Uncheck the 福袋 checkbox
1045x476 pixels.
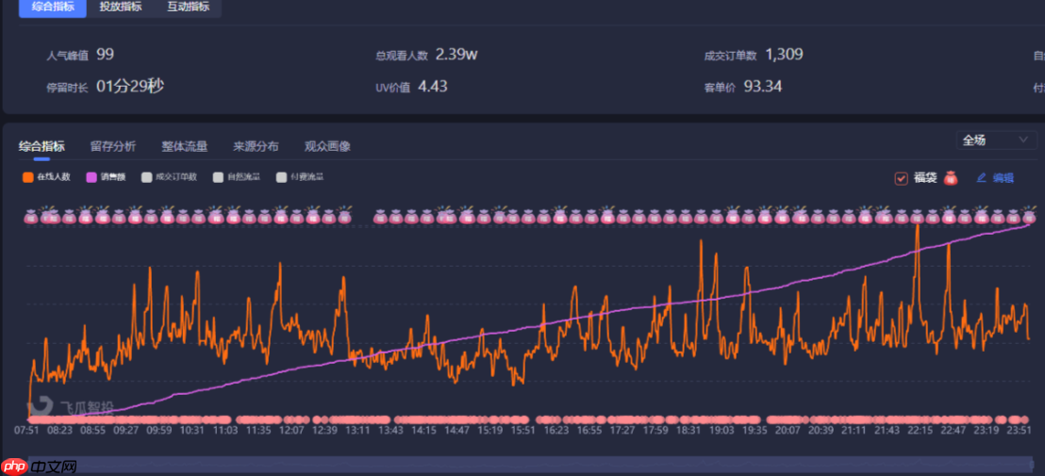(901, 178)
